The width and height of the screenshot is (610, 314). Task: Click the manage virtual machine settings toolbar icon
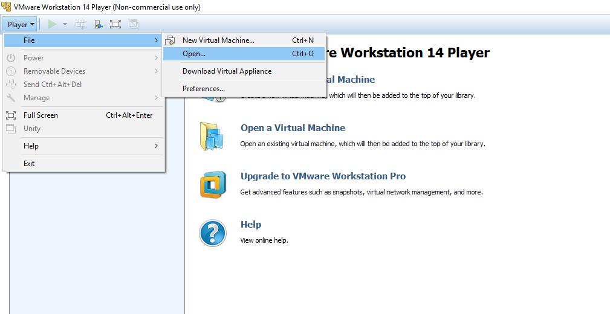coord(99,25)
